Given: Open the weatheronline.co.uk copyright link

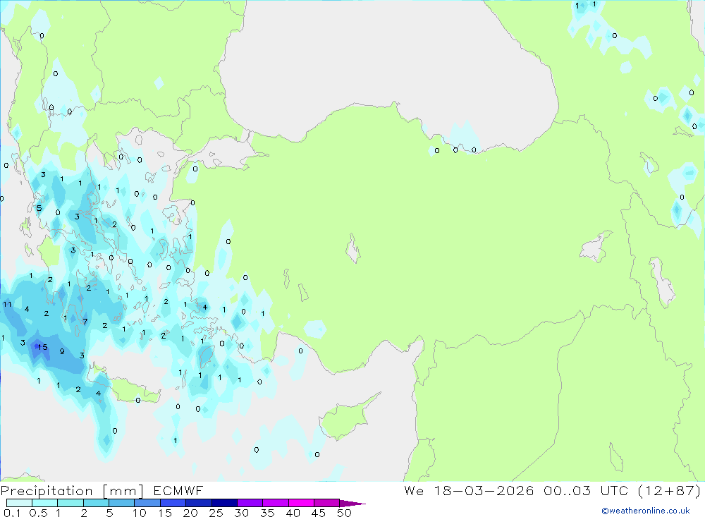Looking at the screenshot, I should tap(646, 511).
